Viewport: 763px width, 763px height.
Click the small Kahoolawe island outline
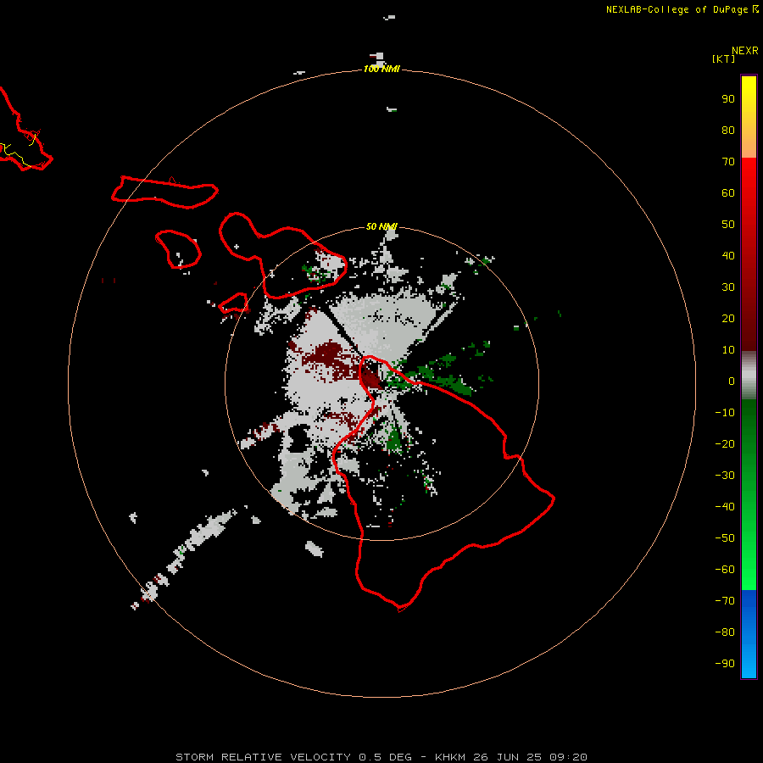[234, 304]
